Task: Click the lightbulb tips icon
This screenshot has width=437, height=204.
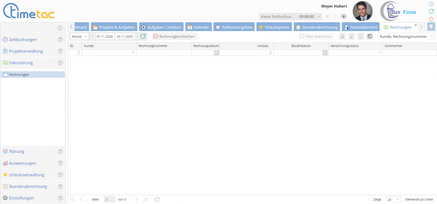Action: coord(431,27)
